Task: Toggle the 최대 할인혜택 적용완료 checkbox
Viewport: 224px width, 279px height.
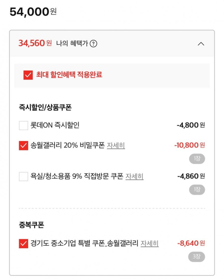Action: click(x=28, y=75)
